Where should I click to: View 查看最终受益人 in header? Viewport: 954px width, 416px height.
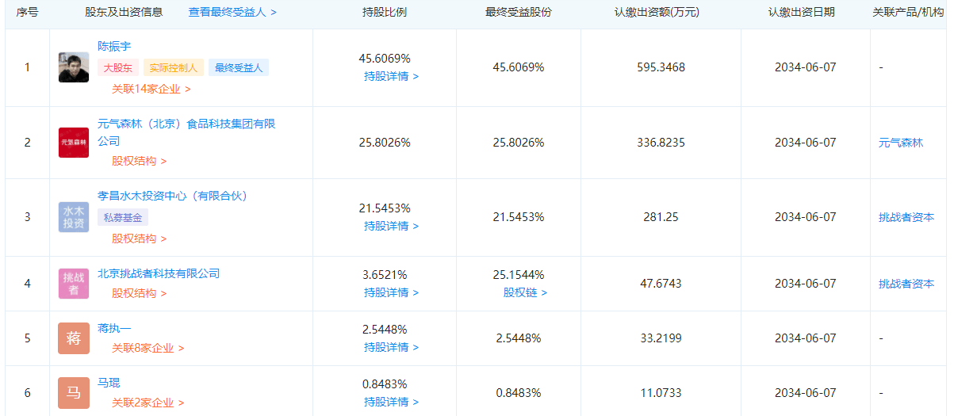tap(232, 13)
